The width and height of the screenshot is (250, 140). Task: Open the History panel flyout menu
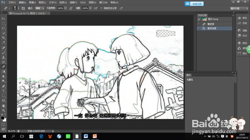point(233,15)
